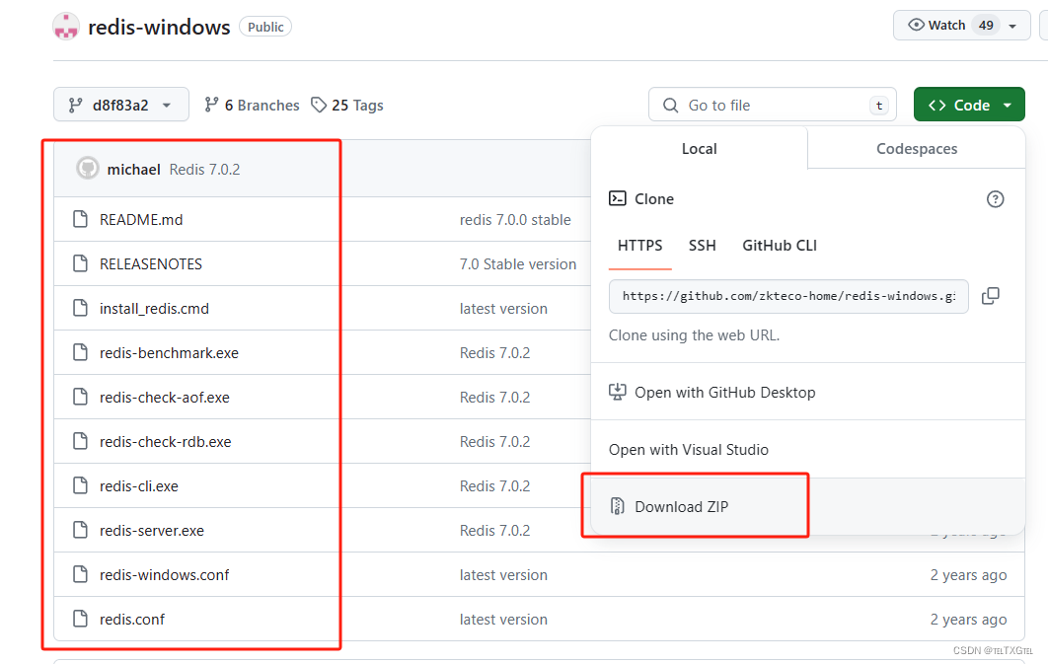Click the magnifier icon in Go to file
The width and height of the screenshot is (1048, 664).
pos(670,105)
